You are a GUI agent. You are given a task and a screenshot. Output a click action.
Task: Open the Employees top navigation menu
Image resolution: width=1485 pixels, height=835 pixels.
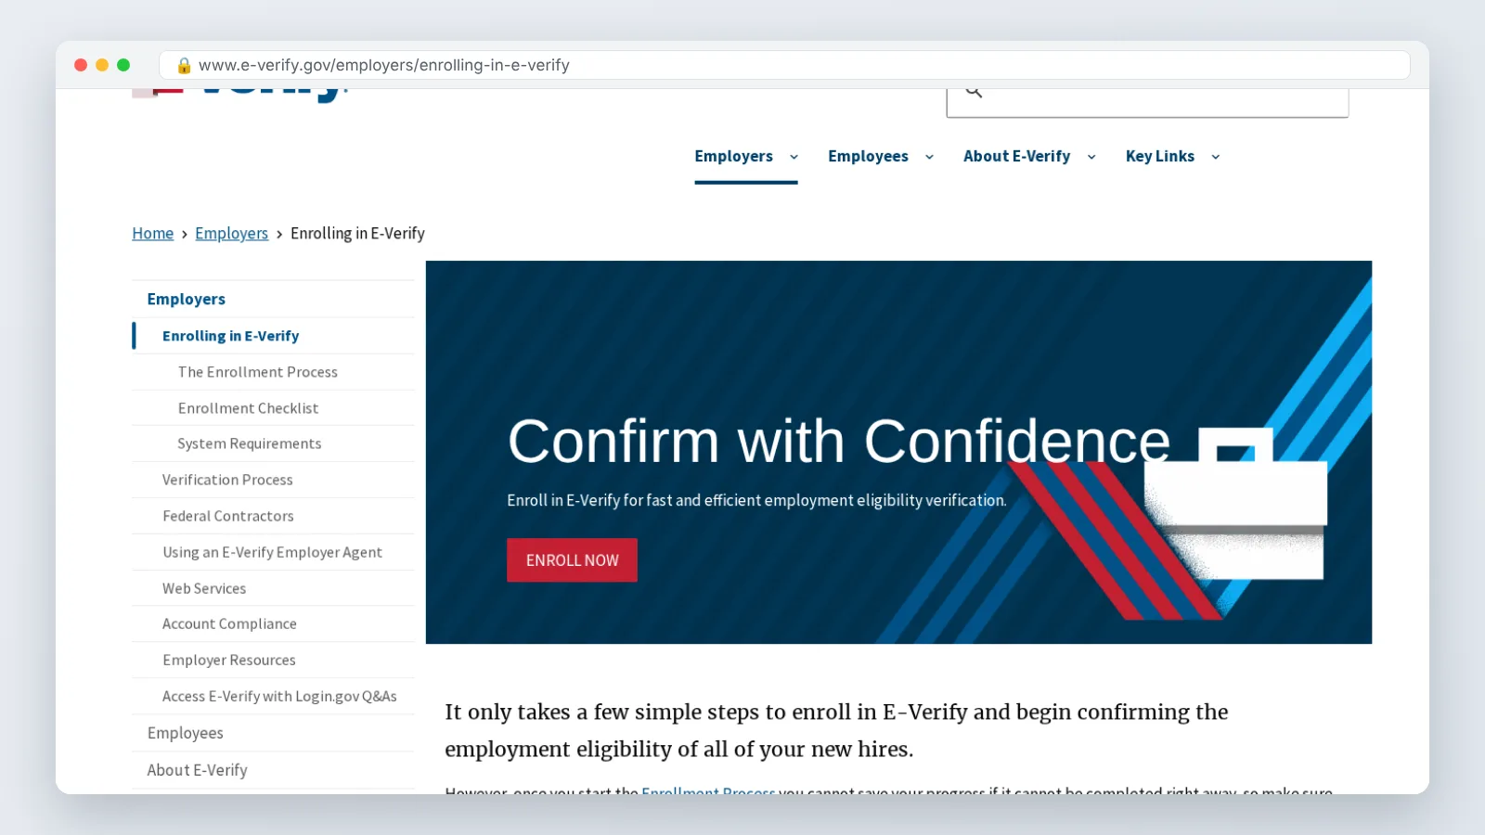(868, 156)
